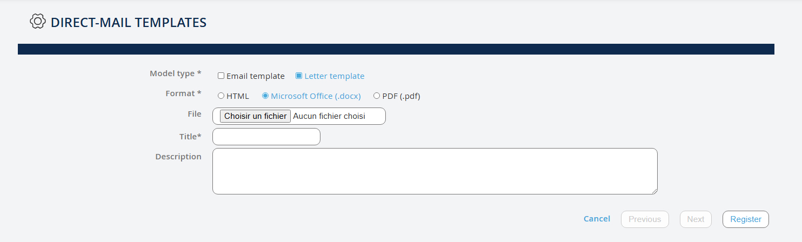802x242 pixels.
Task: Click the Direct-Mail Templates page heading
Action: (x=129, y=22)
